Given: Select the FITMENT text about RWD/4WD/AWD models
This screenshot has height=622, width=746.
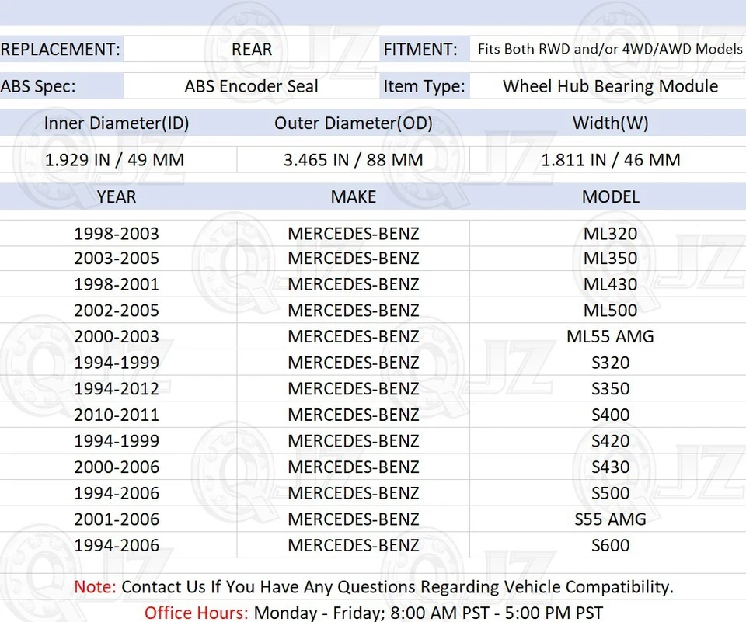Looking at the screenshot, I should pyautogui.click(x=609, y=48).
